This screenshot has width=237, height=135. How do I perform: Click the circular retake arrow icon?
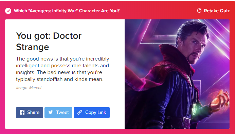pos(199,11)
